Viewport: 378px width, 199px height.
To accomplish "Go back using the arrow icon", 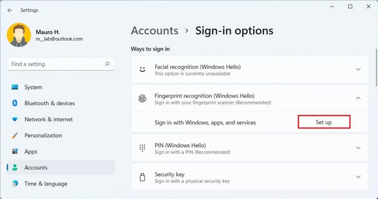I will point(10,10).
